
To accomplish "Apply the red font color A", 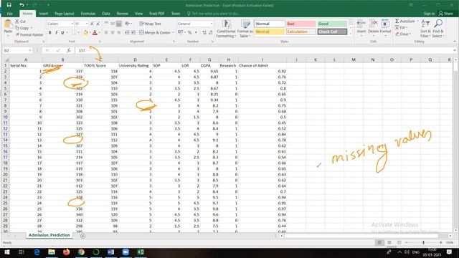I will [95, 32].
